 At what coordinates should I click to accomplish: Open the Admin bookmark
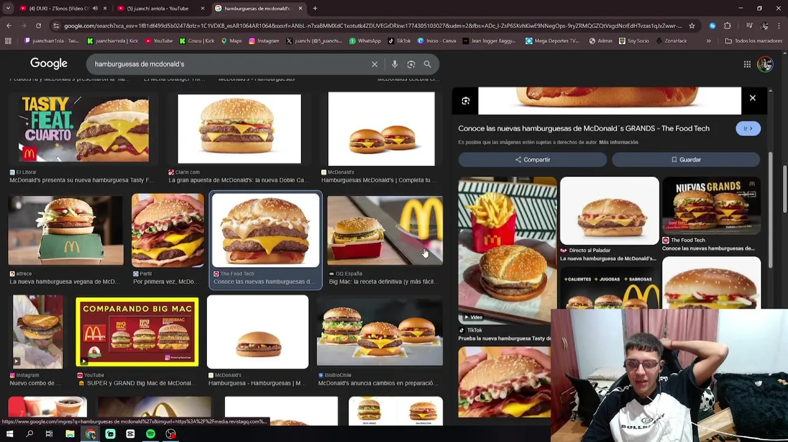(599, 41)
